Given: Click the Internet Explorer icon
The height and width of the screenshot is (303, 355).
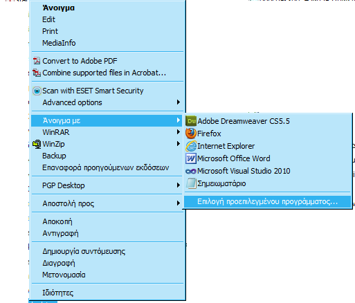Looking at the screenshot, I should click(x=191, y=146).
